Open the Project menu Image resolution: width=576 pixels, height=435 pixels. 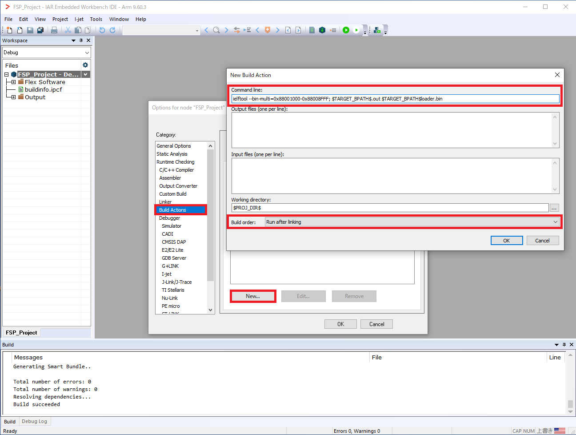(60, 19)
